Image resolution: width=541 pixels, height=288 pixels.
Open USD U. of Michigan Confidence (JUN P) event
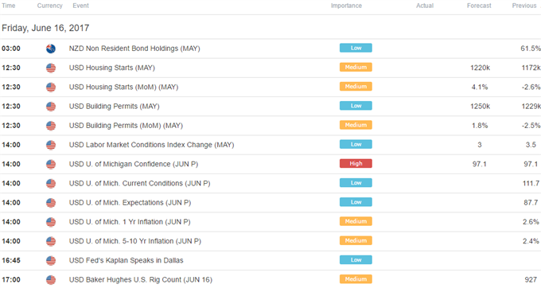coord(134,164)
